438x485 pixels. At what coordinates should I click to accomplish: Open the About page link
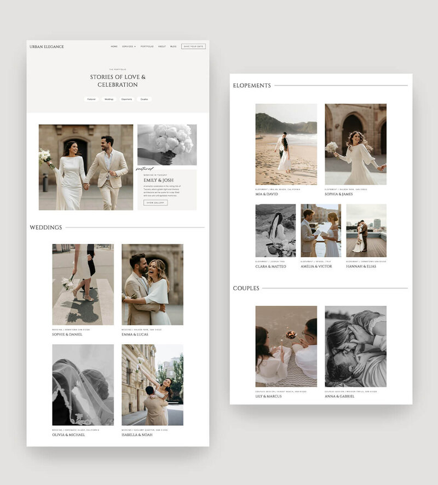162,47
